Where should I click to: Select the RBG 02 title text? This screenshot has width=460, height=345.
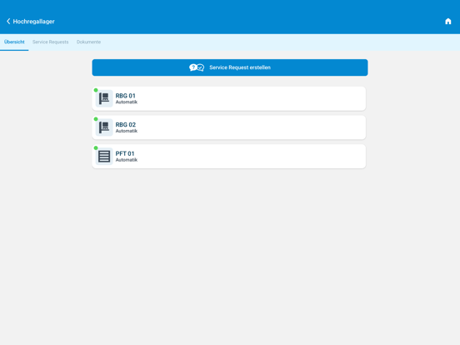point(126,125)
